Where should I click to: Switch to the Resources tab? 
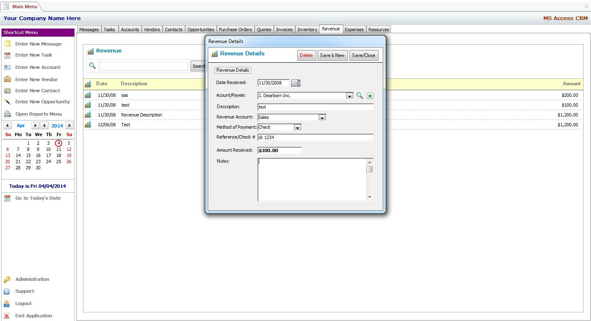[x=379, y=30]
